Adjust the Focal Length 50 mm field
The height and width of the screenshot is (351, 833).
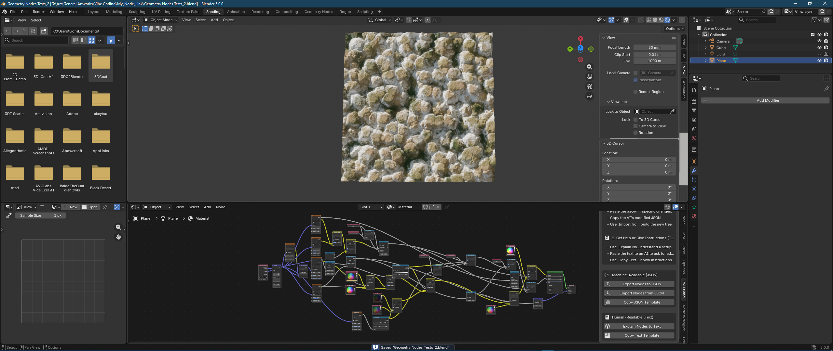click(654, 47)
